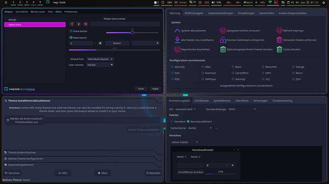
Task: Click the purple widget preview slider
Action: (x=132, y=33)
